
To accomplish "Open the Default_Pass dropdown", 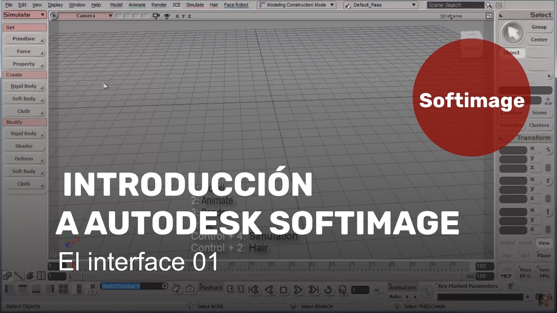I will 381,5.
